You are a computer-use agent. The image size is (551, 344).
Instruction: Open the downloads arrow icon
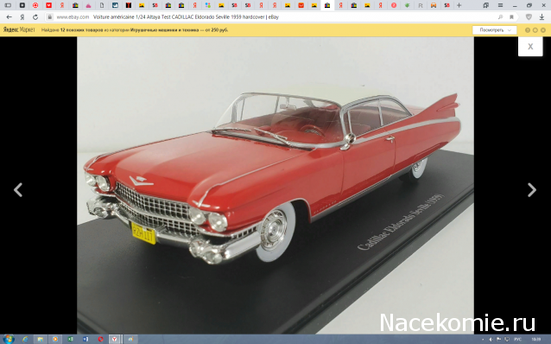point(541,17)
